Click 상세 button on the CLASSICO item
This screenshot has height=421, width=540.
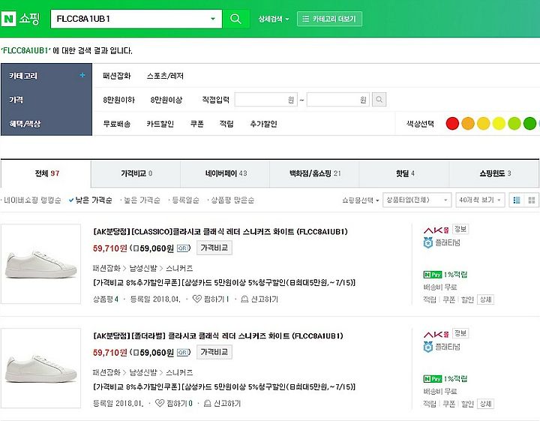click(x=485, y=299)
